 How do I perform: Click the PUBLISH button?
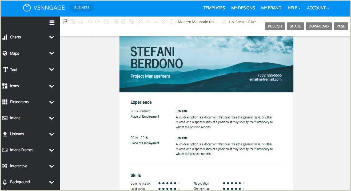pyautogui.click(x=275, y=26)
